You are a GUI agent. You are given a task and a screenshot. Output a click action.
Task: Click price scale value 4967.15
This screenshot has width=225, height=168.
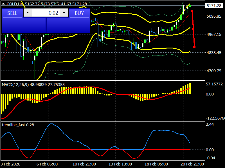[214, 34]
